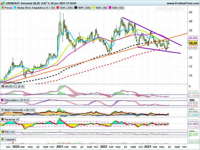The height and width of the screenshot is (150, 200).
Task: Click the Estocástico value 19,056
Action: click(193, 106)
